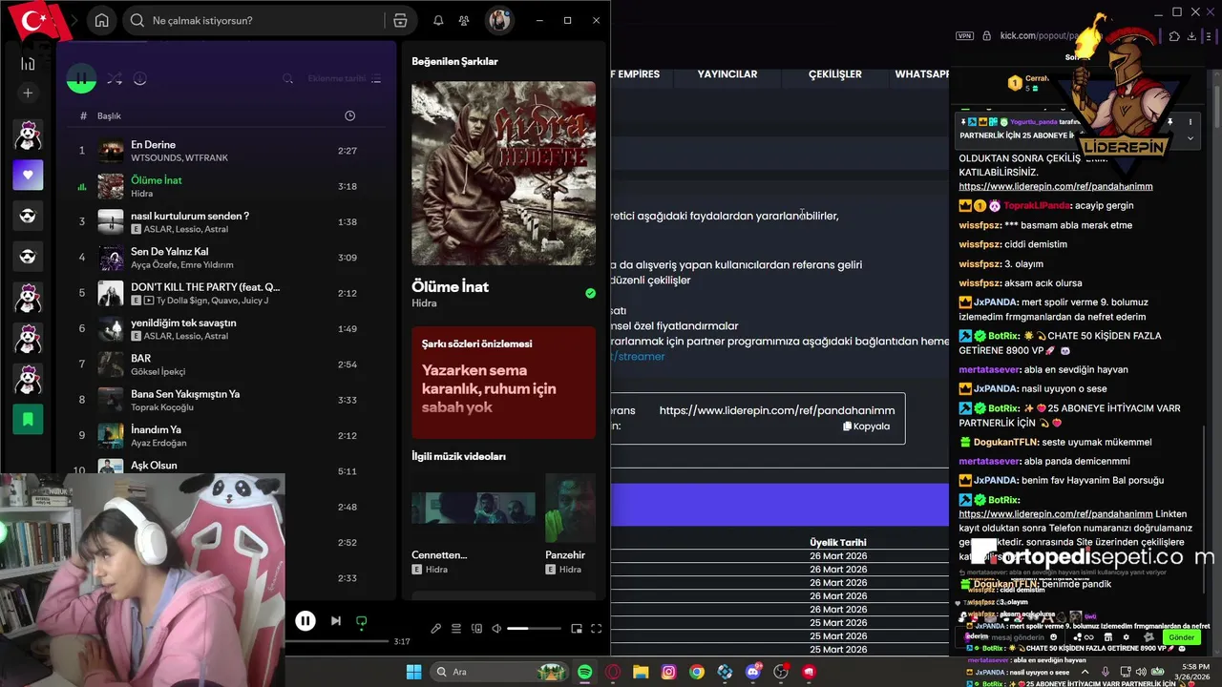Viewport: 1222px width, 687px height.
Task: Open YAYINCILAR tab on Liderepin page
Action: [x=727, y=74]
